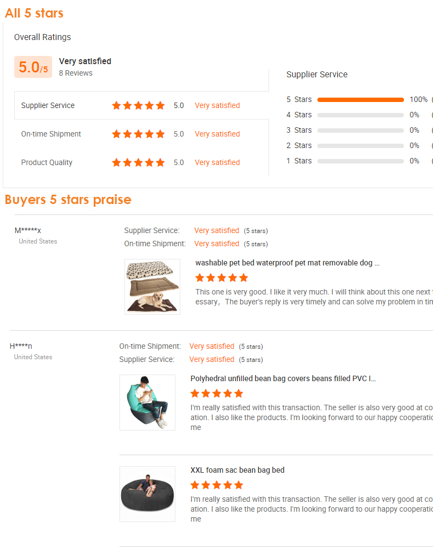Screen dimensions: 433x555
Task: Select the Supplier Service rating row
Action: [141, 105]
